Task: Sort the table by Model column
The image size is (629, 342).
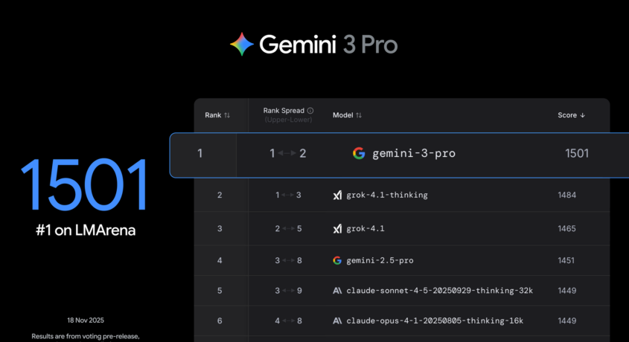Action: (x=347, y=115)
